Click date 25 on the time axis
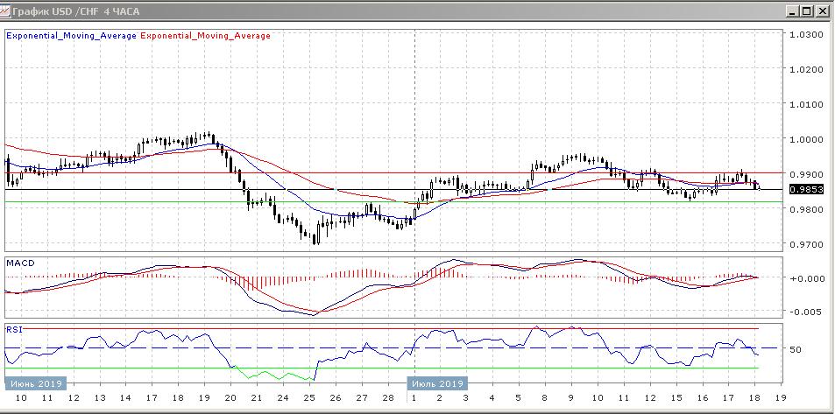Image resolution: width=835 pixels, height=414 pixels. pyautogui.click(x=309, y=398)
